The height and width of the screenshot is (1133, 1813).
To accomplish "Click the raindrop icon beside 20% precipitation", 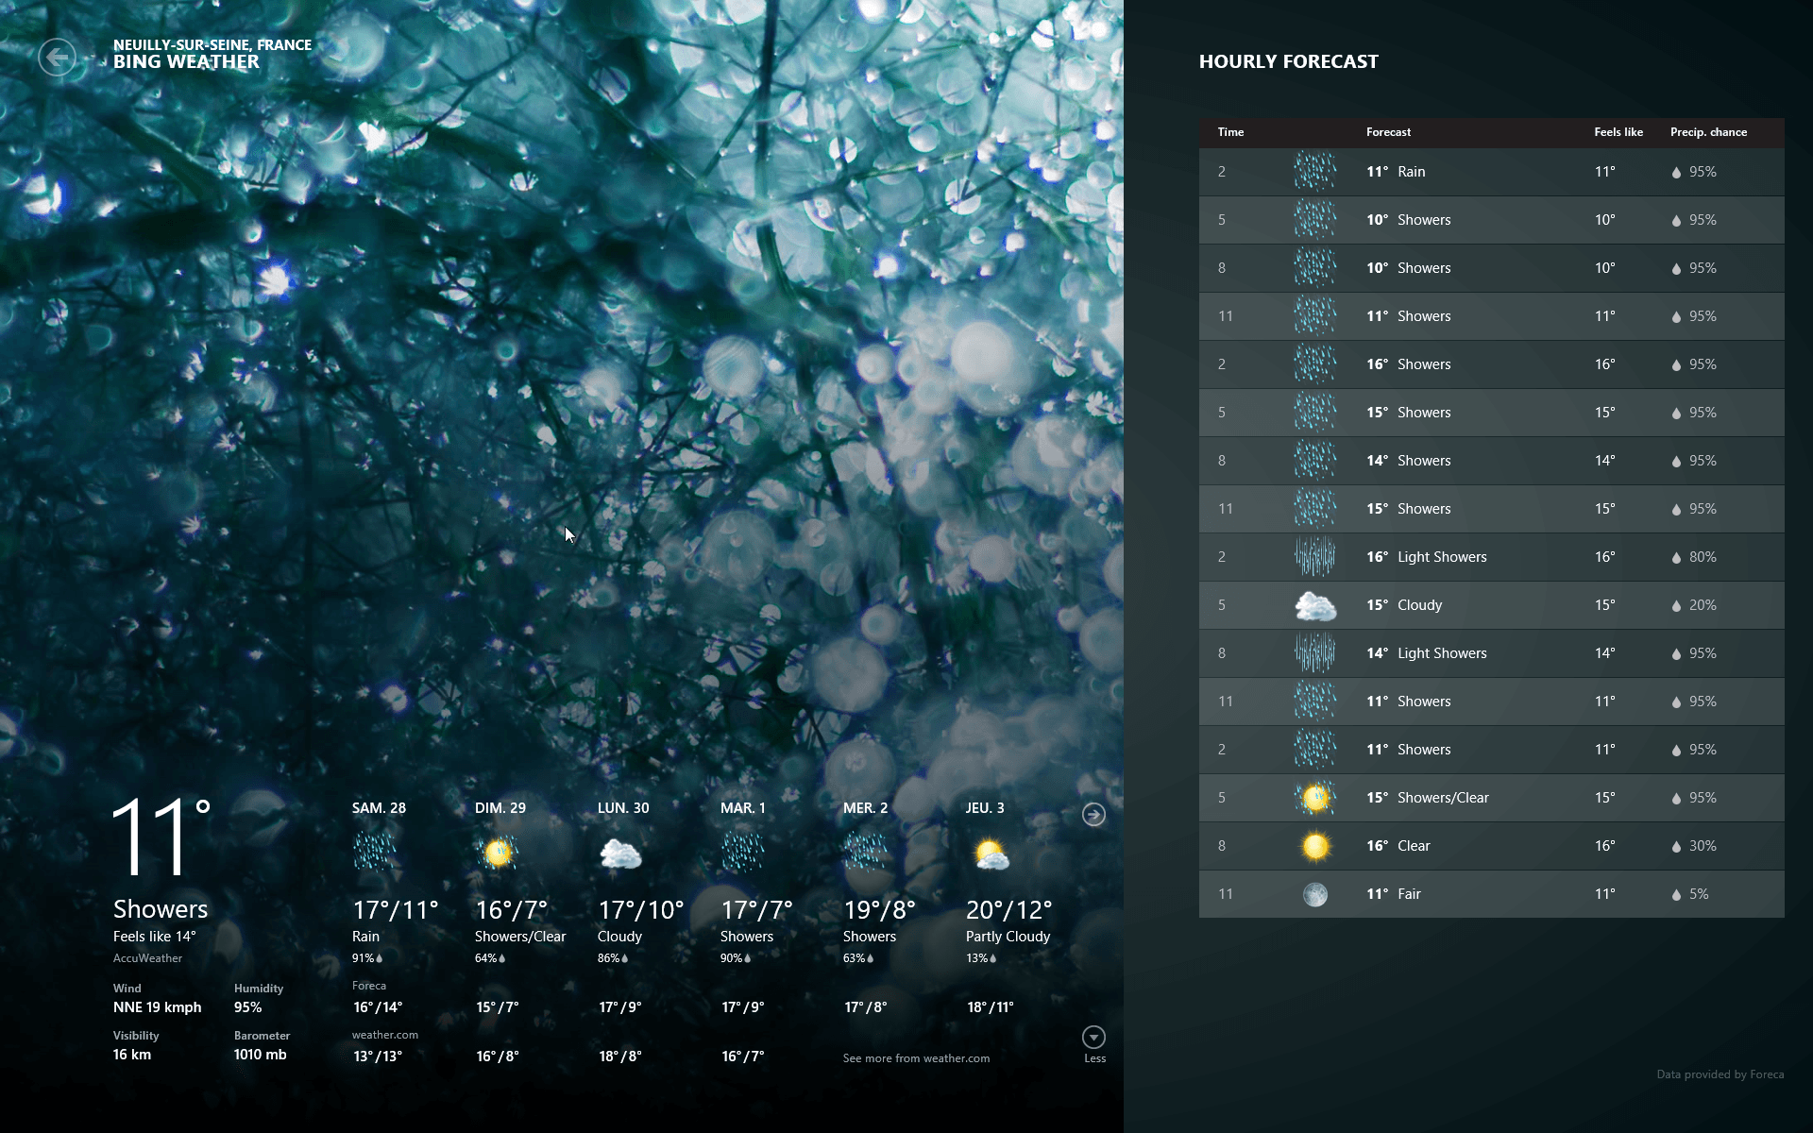I will [1676, 606].
